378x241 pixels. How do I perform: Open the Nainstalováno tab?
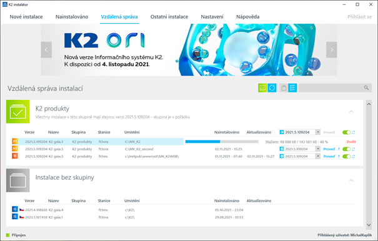tap(72, 17)
